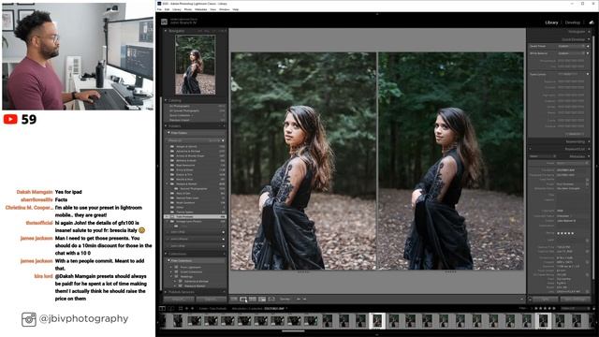Select previous photo with toolbar left arrow
599x337 pixels.
299,300
